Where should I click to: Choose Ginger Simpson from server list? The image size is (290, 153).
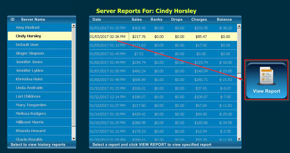pos(40,53)
